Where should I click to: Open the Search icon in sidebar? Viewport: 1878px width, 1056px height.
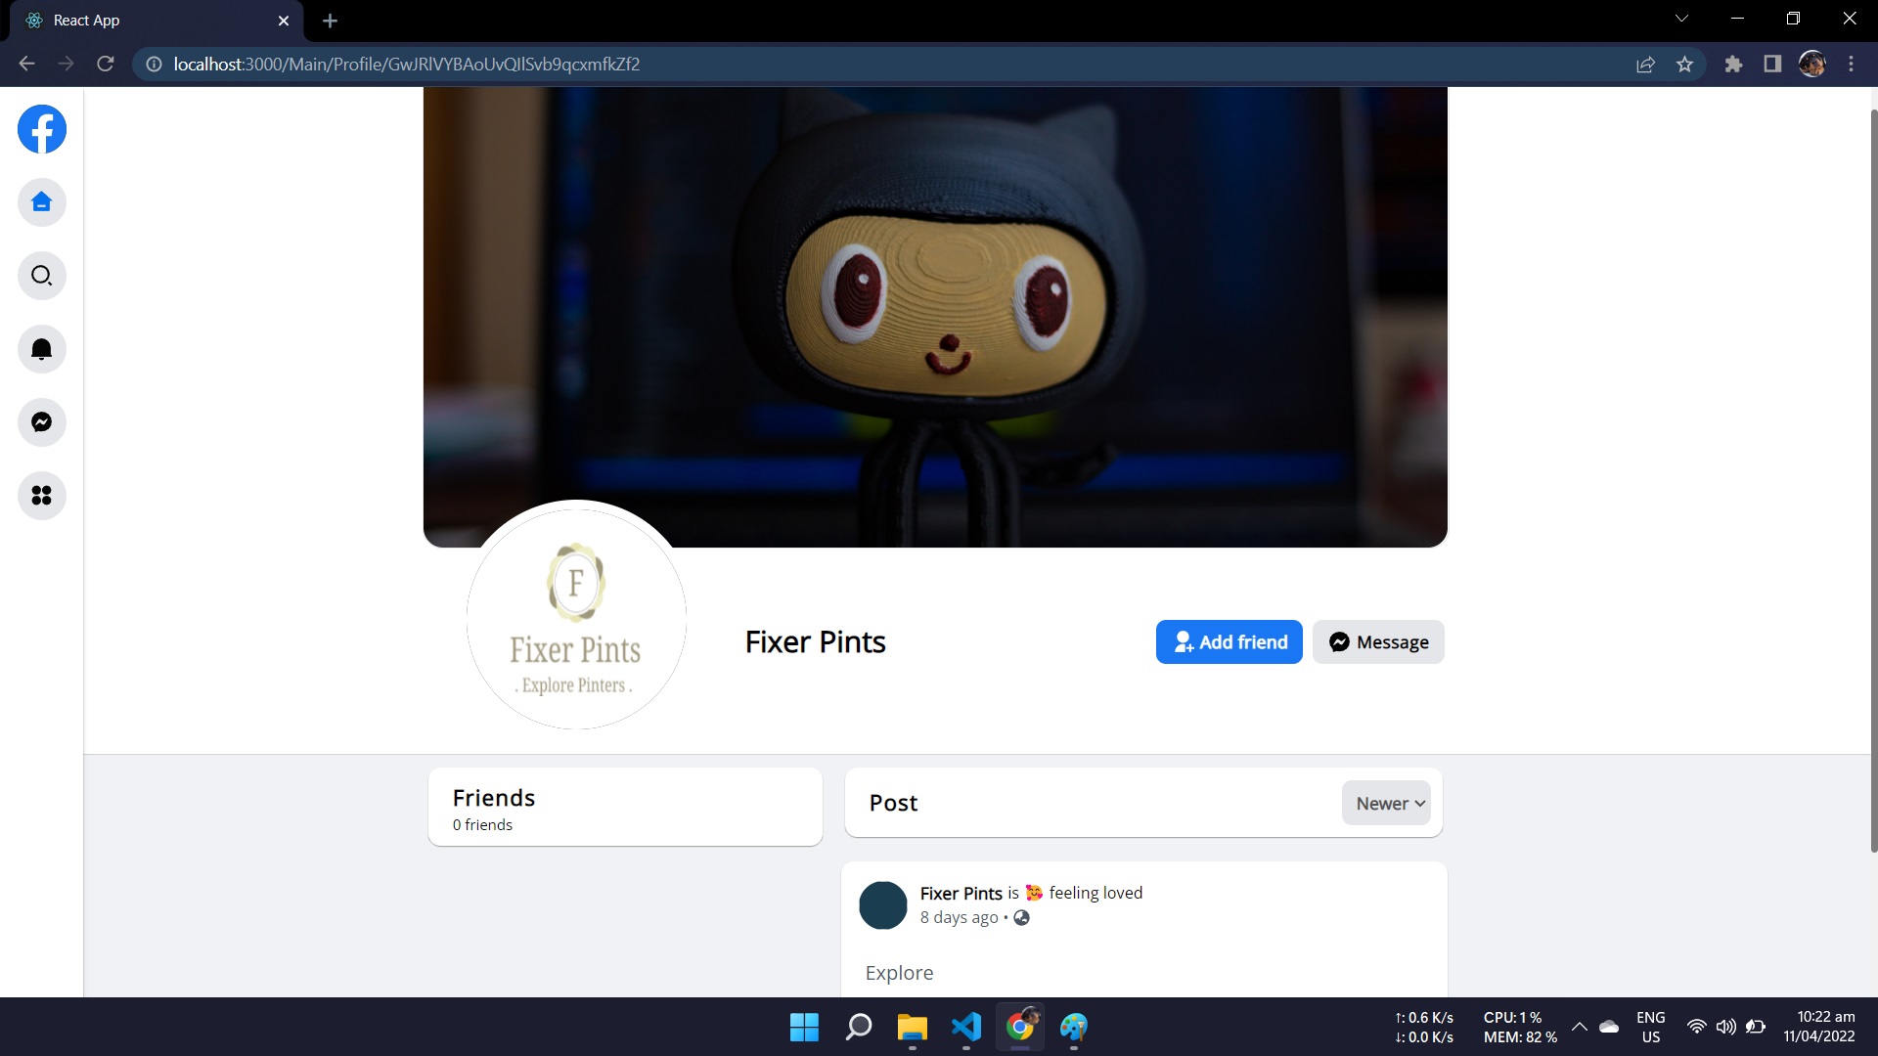[x=41, y=276]
